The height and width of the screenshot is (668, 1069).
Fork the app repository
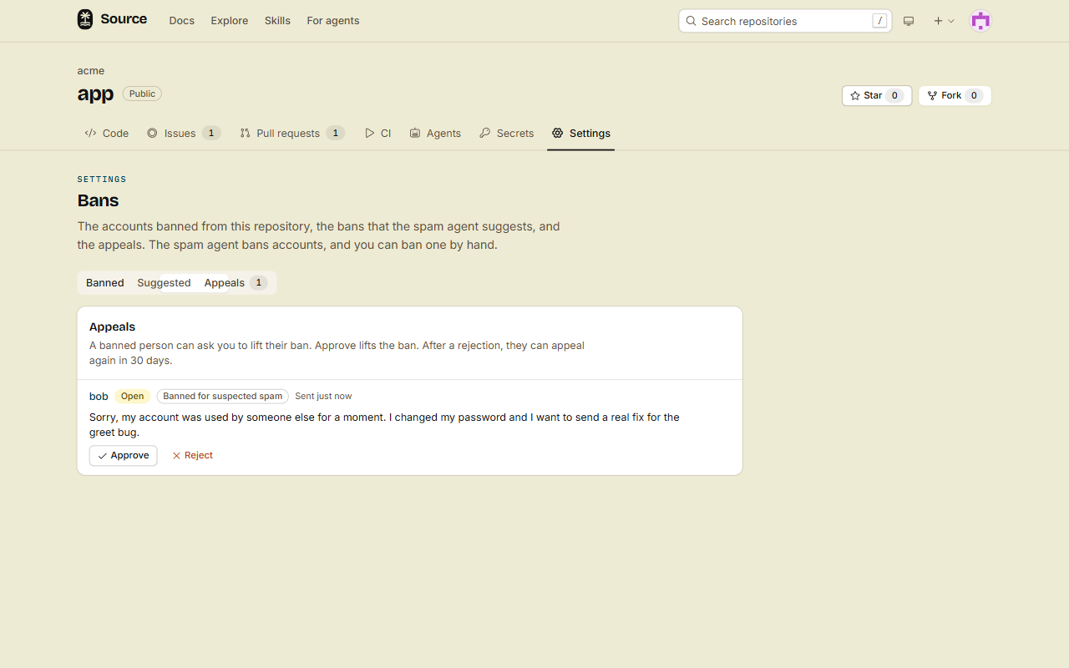pos(955,95)
